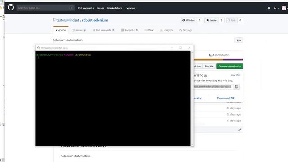
Task: Click inside the MINGW64 terminal prompt area
Action: (x=113, y=99)
